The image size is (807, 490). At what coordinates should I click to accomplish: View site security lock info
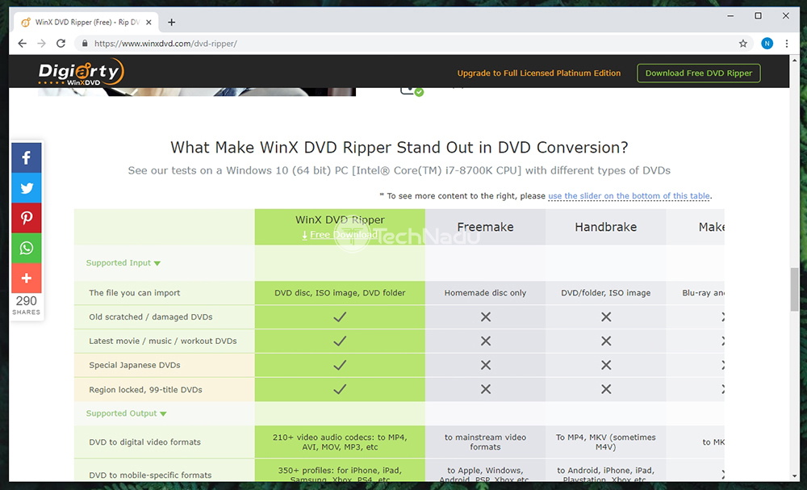click(x=85, y=44)
